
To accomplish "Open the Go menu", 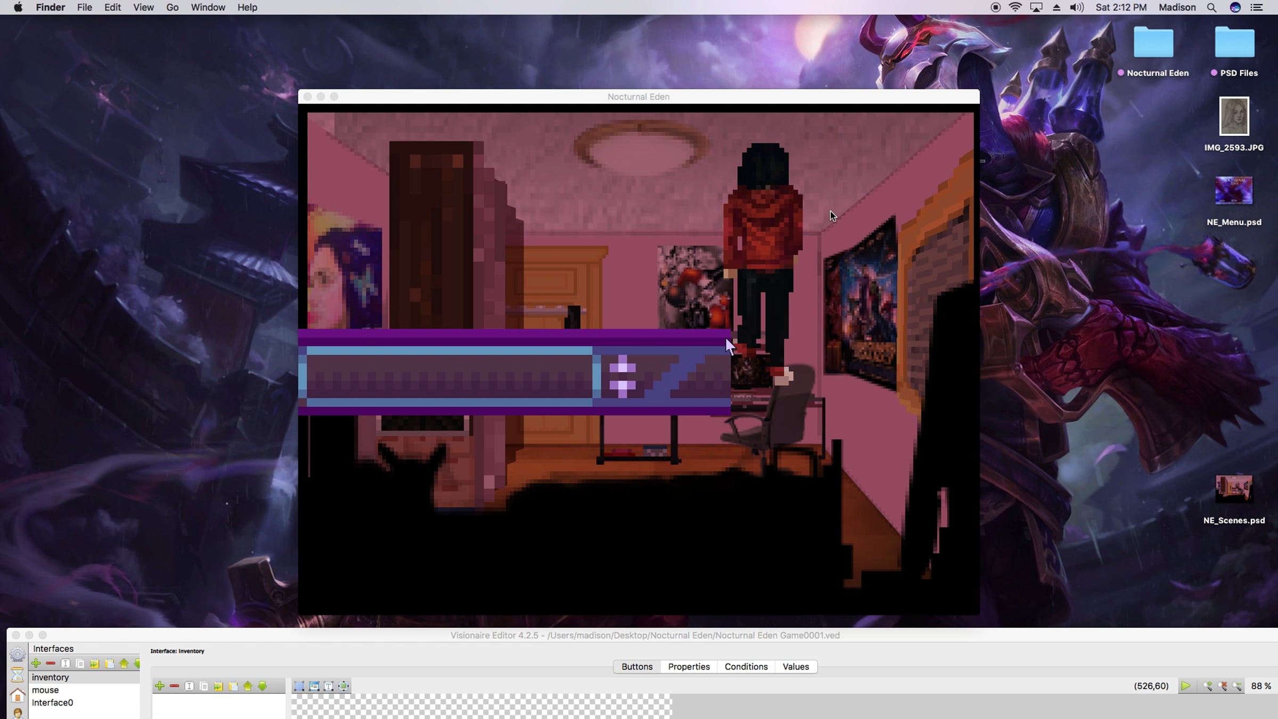I will pos(172,7).
